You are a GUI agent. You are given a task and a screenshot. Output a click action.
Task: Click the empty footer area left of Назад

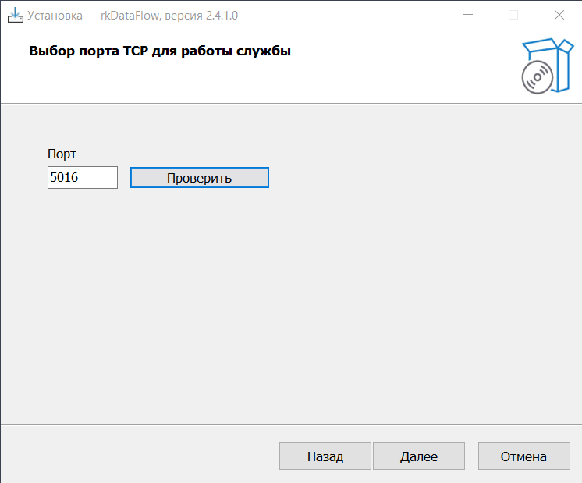[x=140, y=456]
